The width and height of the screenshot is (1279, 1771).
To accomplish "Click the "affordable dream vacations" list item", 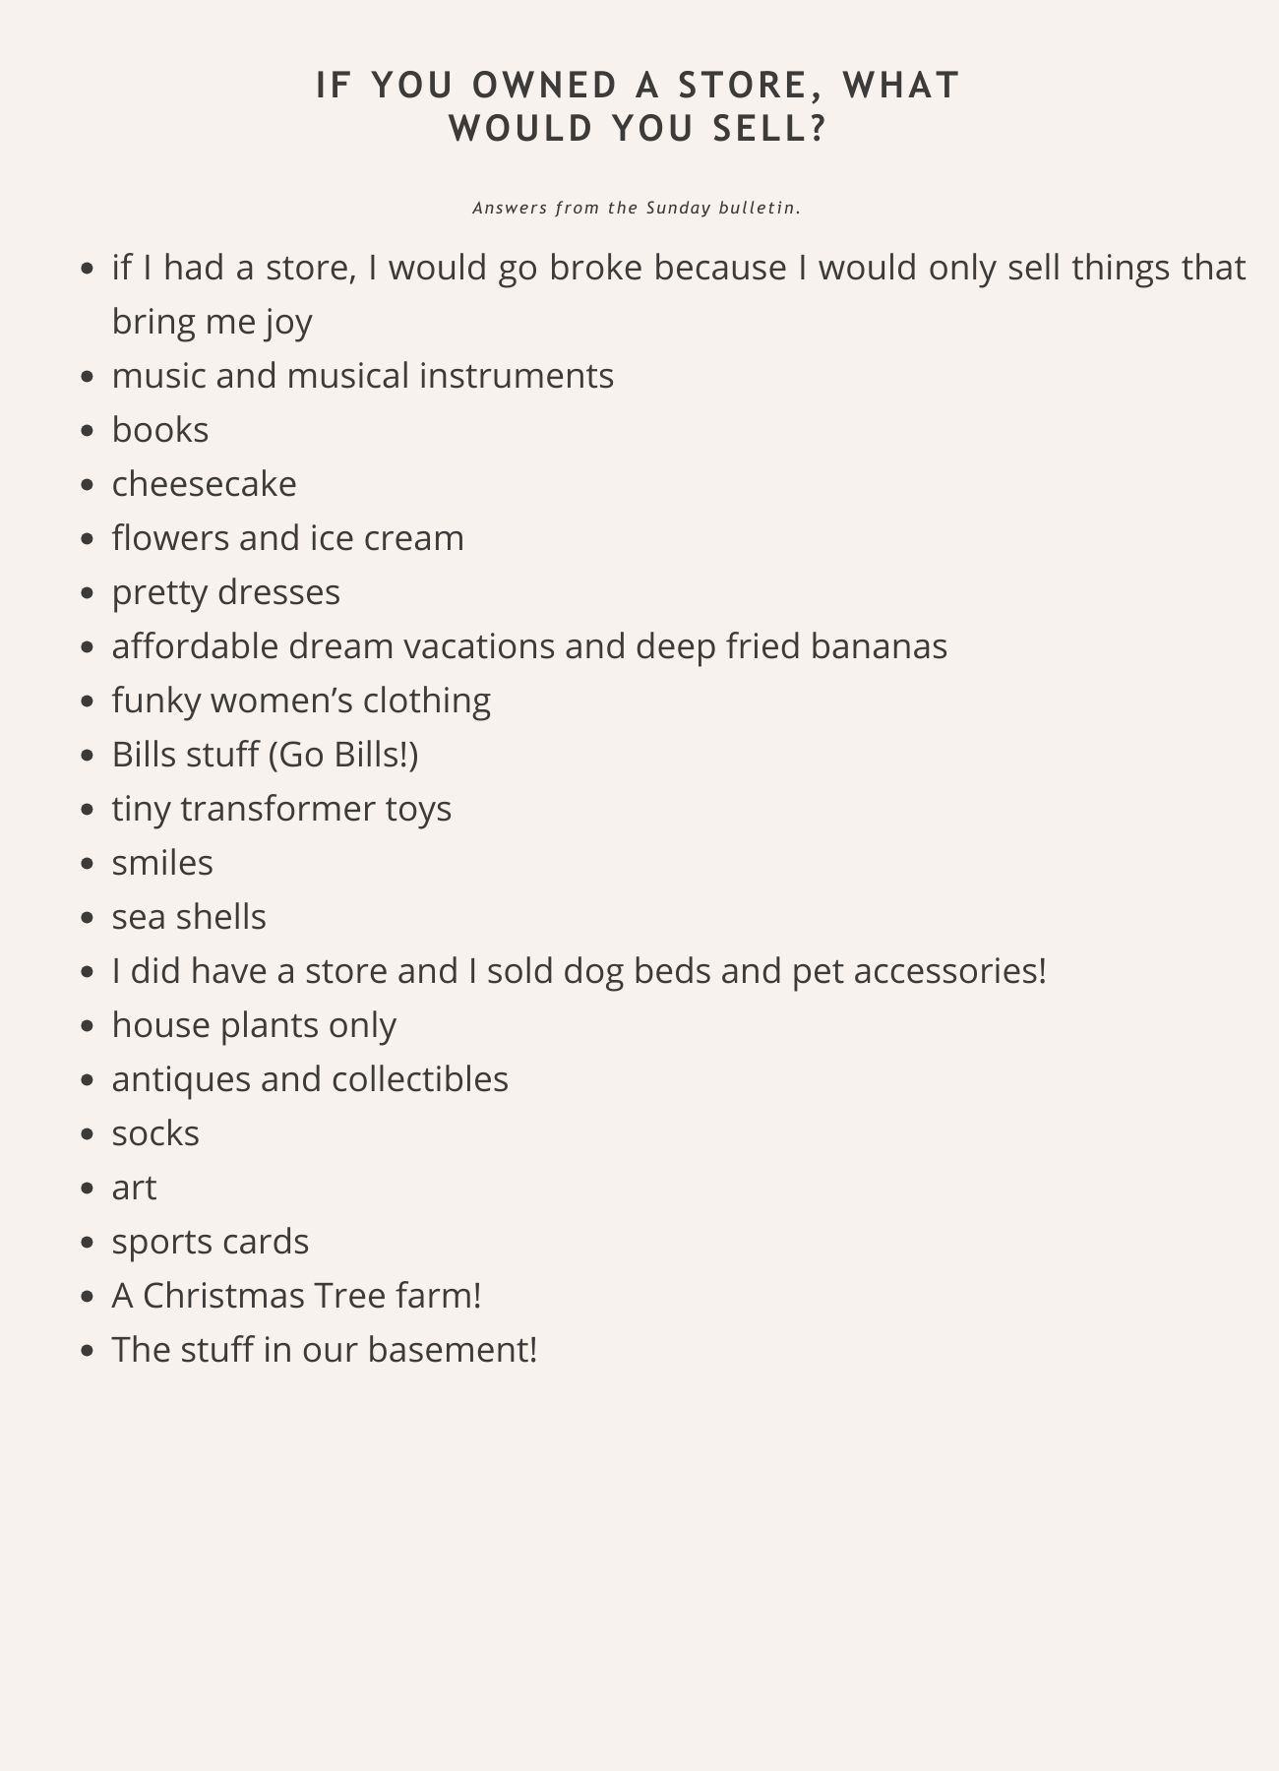I will click(529, 646).
